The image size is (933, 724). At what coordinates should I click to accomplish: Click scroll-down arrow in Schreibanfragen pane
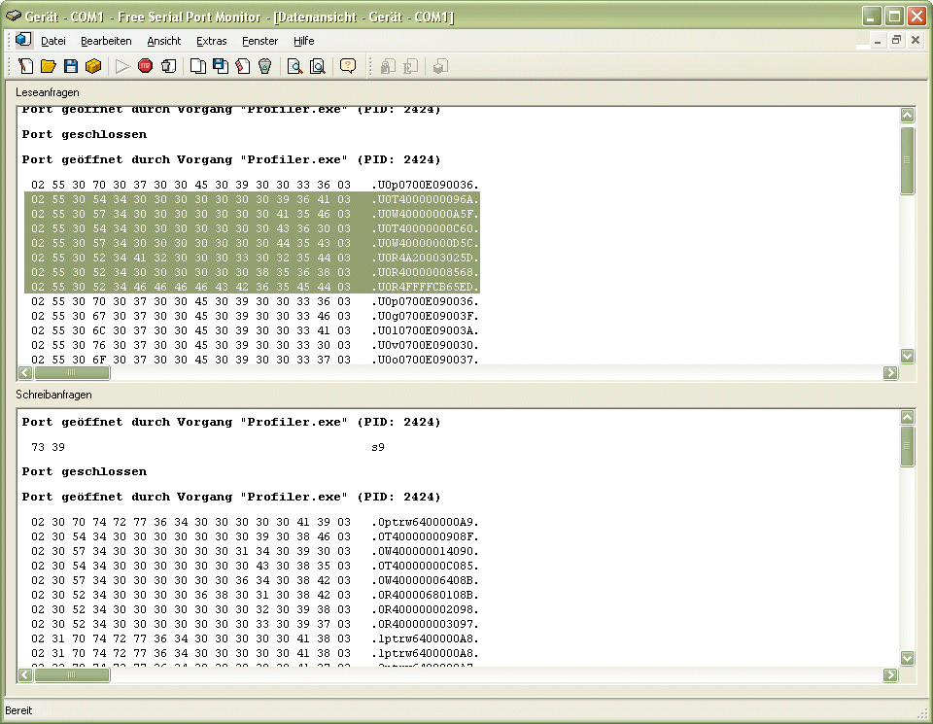(x=908, y=658)
